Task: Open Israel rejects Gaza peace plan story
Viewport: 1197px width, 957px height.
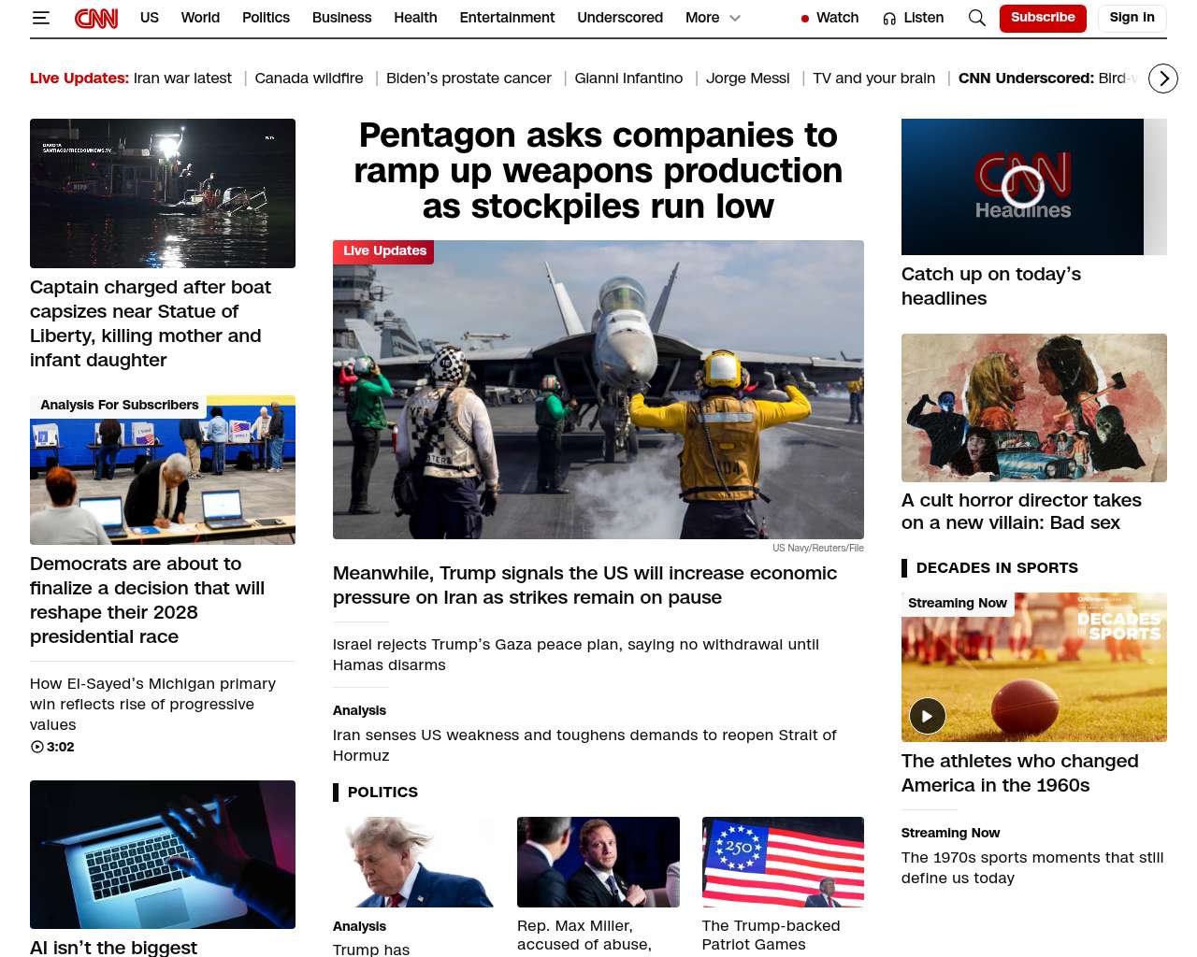Action: pyautogui.click(x=576, y=654)
